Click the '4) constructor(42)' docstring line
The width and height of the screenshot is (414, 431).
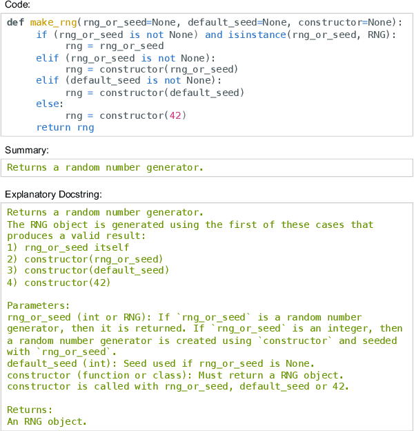[59, 282]
